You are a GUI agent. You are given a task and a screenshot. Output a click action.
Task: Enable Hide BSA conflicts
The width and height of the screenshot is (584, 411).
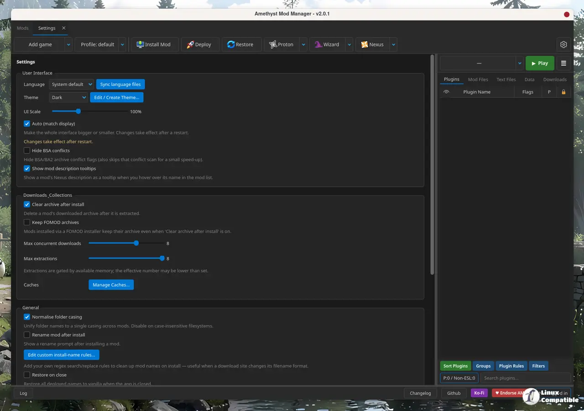(27, 151)
